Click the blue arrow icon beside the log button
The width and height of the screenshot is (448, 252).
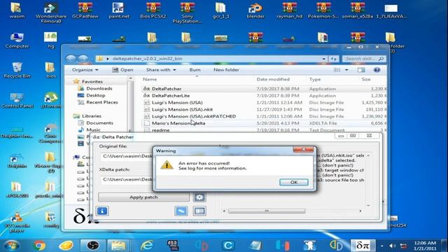pyautogui.click(x=181, y=211)
